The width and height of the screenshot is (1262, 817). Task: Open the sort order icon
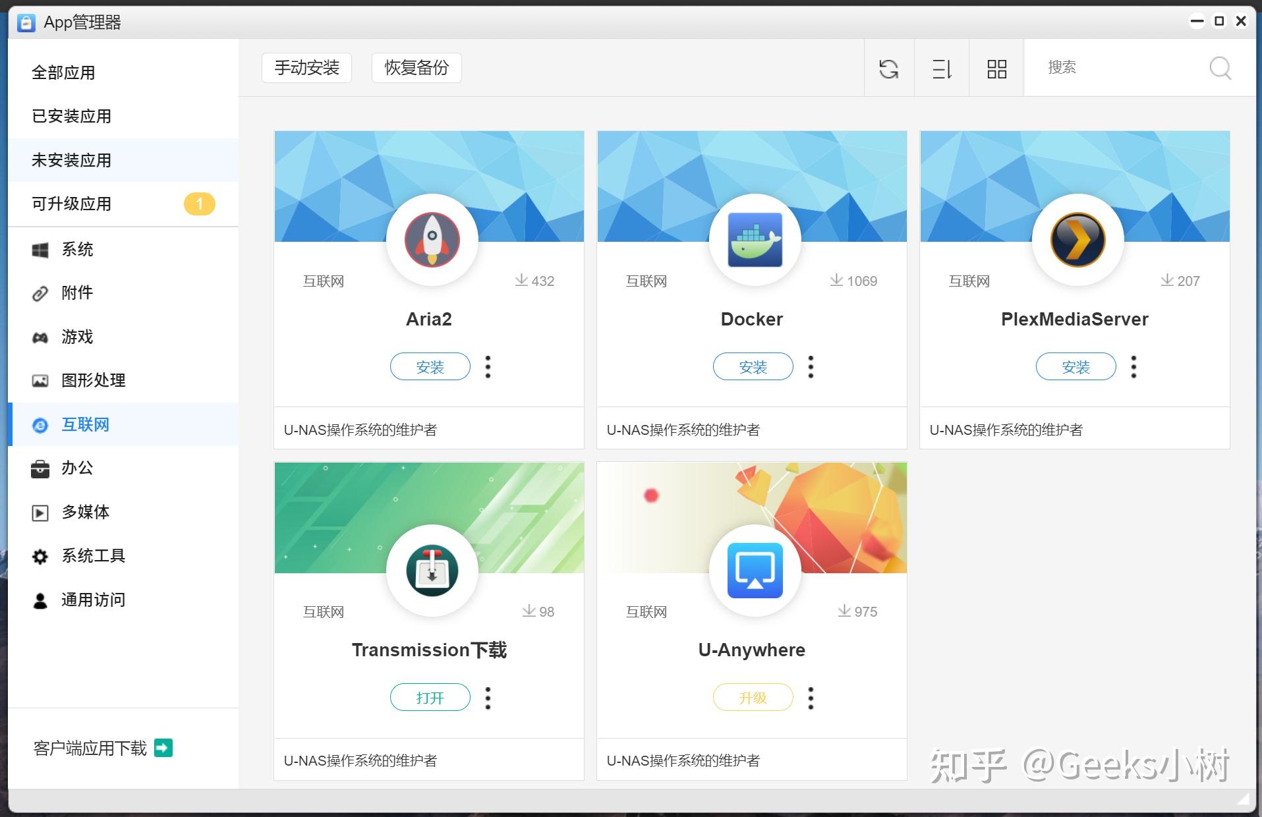pos(942,69)
